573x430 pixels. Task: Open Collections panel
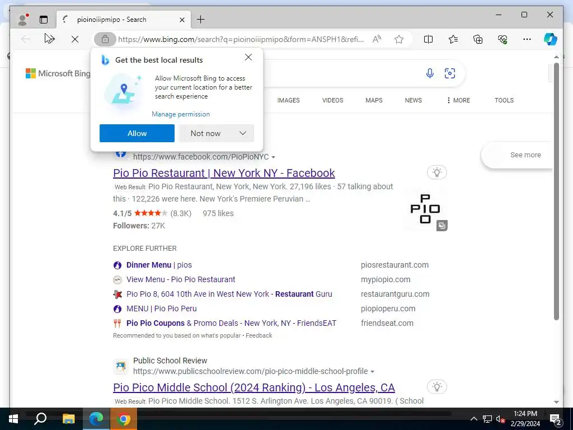(478, 39)
